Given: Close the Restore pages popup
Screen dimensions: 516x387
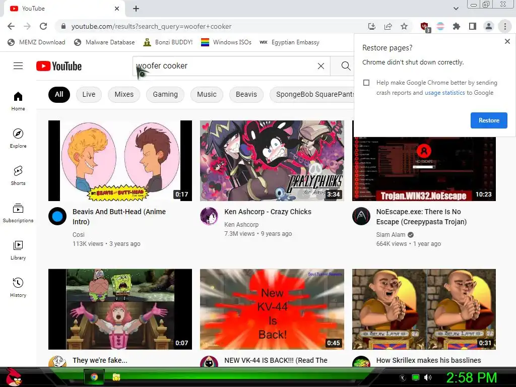Looking at the screenshot, I should click(507, 41).
